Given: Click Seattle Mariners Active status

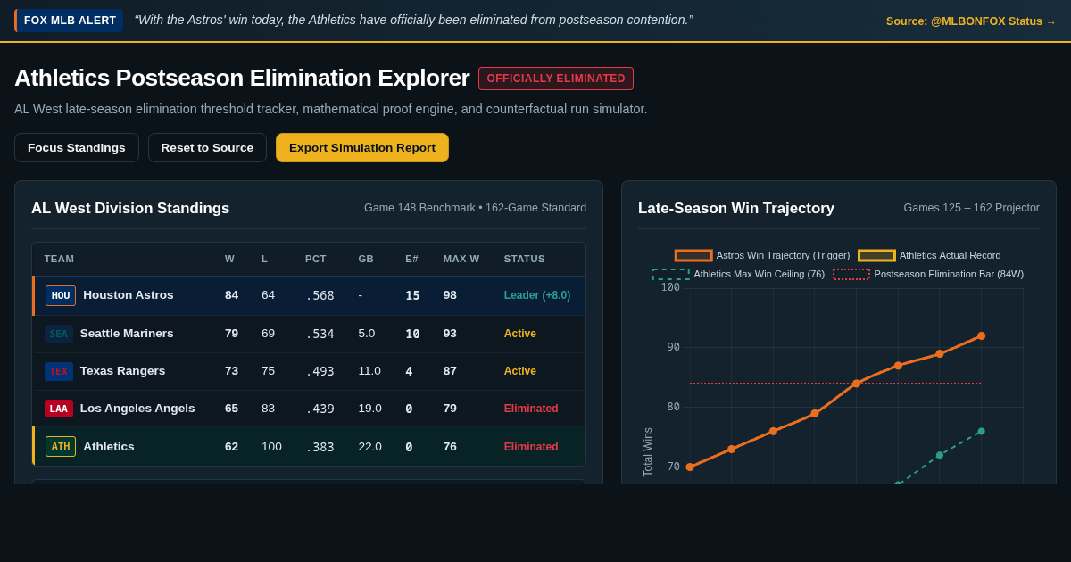Looking at the screenshot, I should pyautogui.click(x=520, y=334).
